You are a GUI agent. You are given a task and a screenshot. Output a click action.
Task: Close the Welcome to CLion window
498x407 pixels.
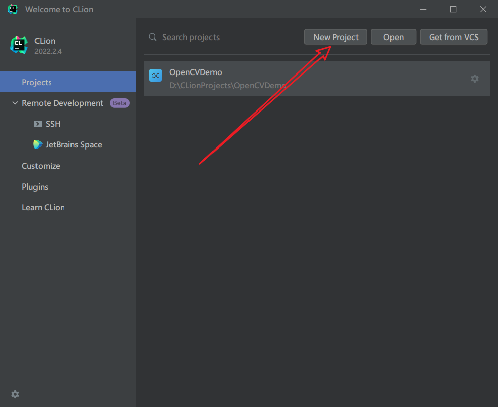(x=483, y=9)
